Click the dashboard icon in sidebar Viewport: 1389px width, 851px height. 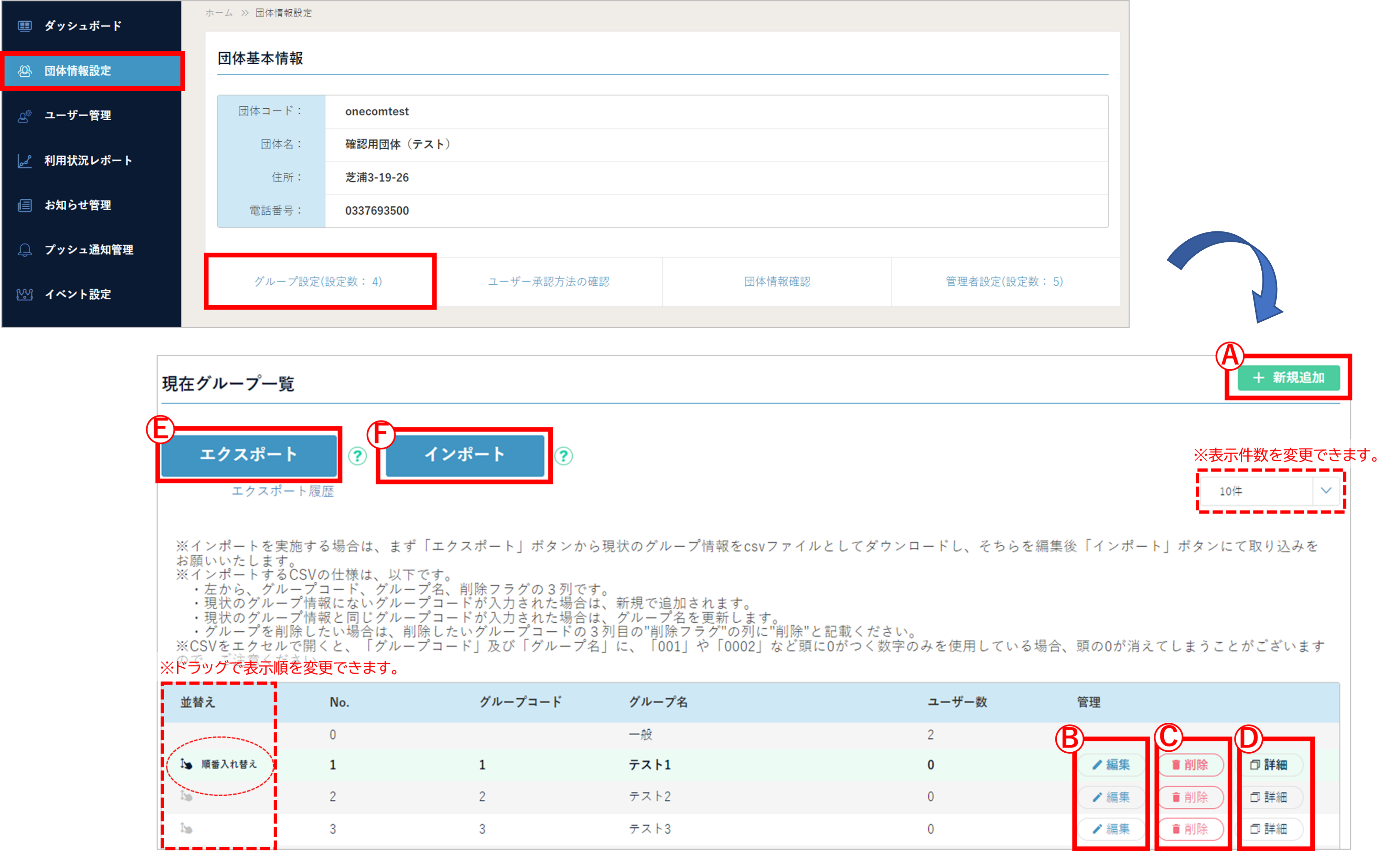pos(24,26)
